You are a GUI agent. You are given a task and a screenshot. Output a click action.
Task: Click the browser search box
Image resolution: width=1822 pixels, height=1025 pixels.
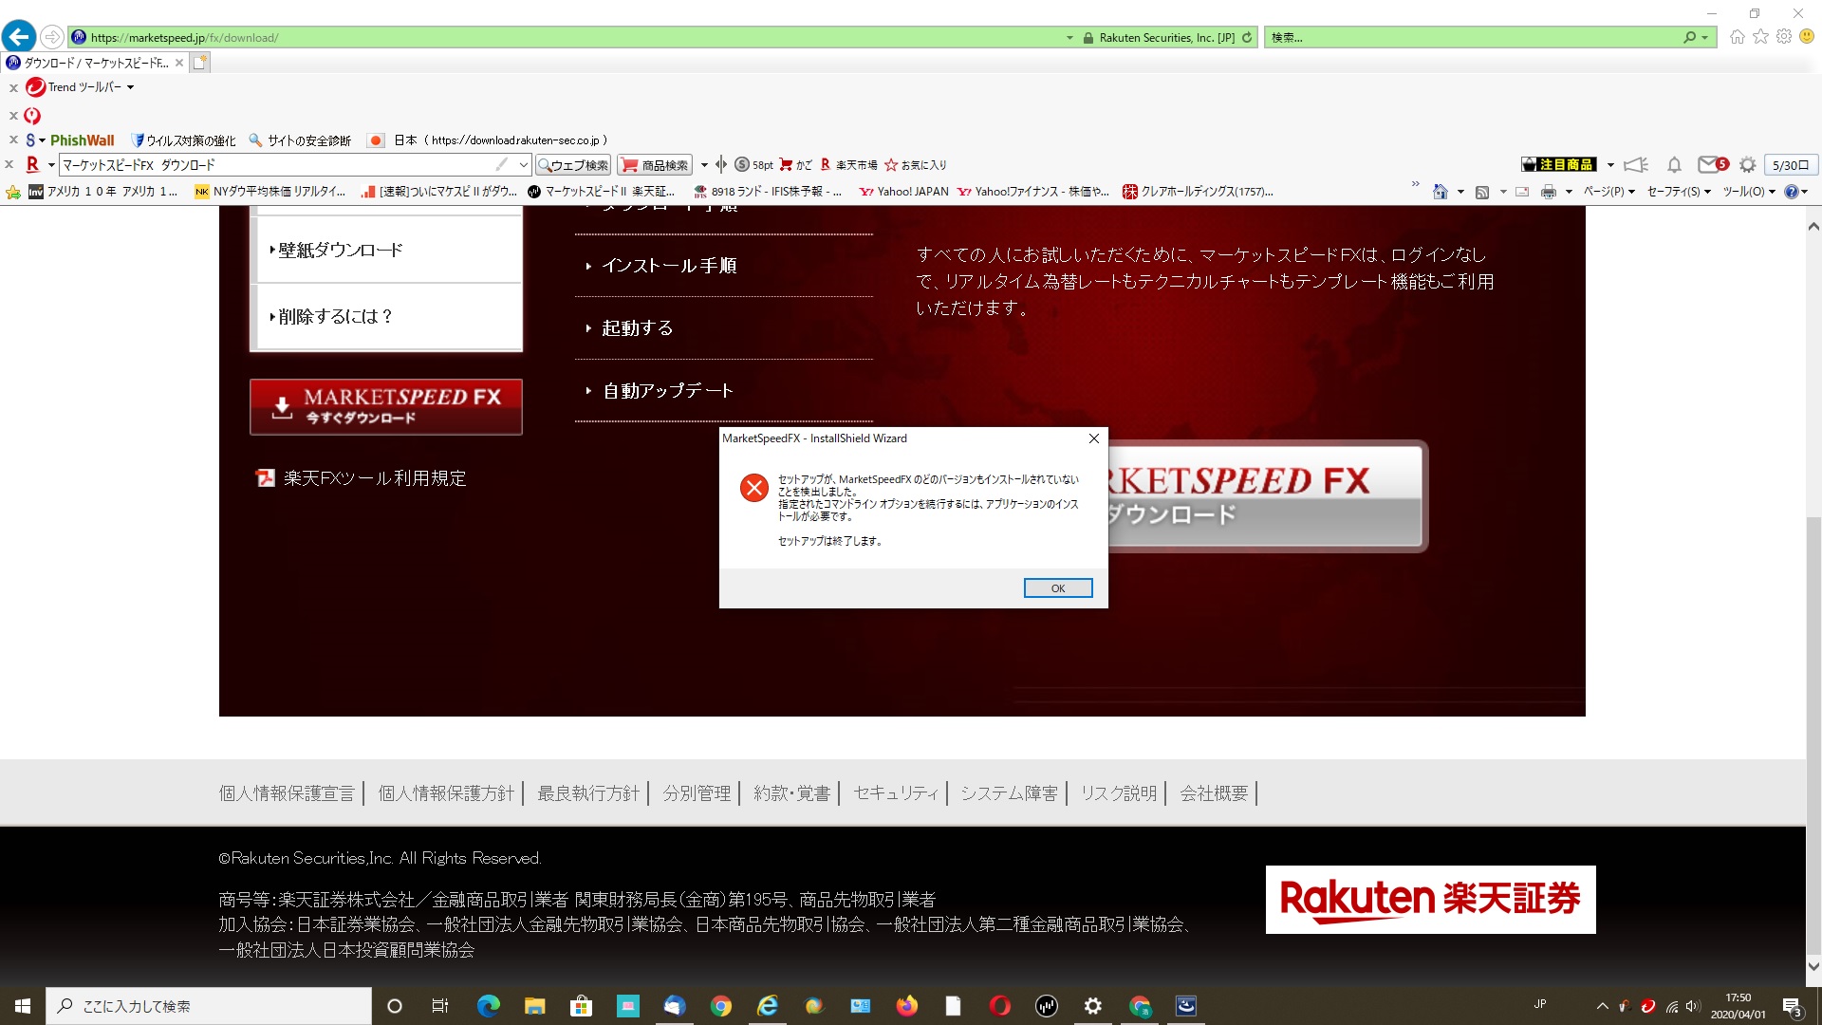tap(1471, 37)
